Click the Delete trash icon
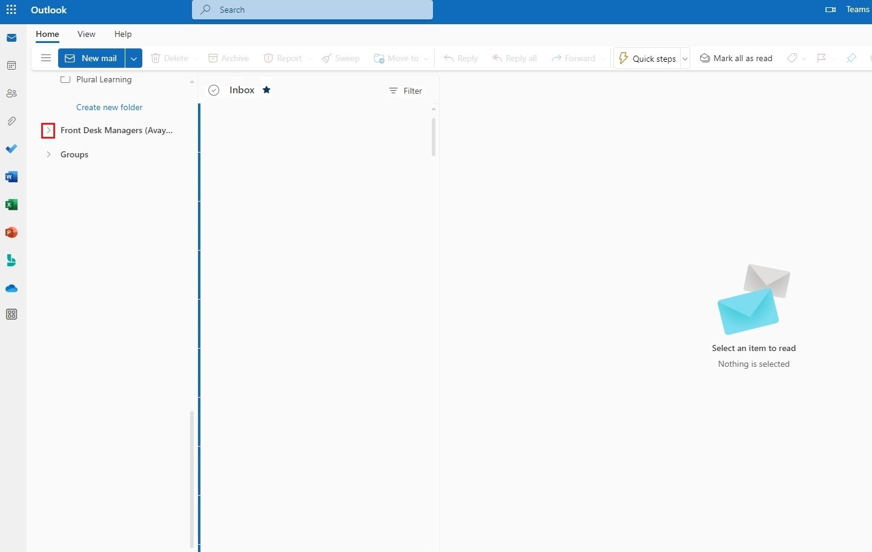The width and height of the screenshot is (872, 552). pos(156,58)
